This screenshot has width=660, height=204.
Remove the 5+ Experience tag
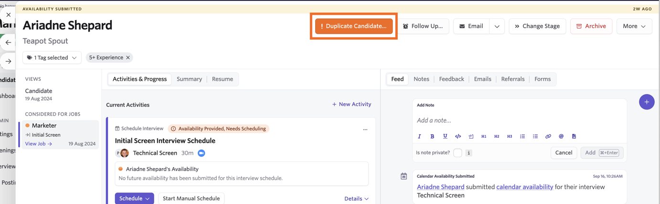pos(128,57)
